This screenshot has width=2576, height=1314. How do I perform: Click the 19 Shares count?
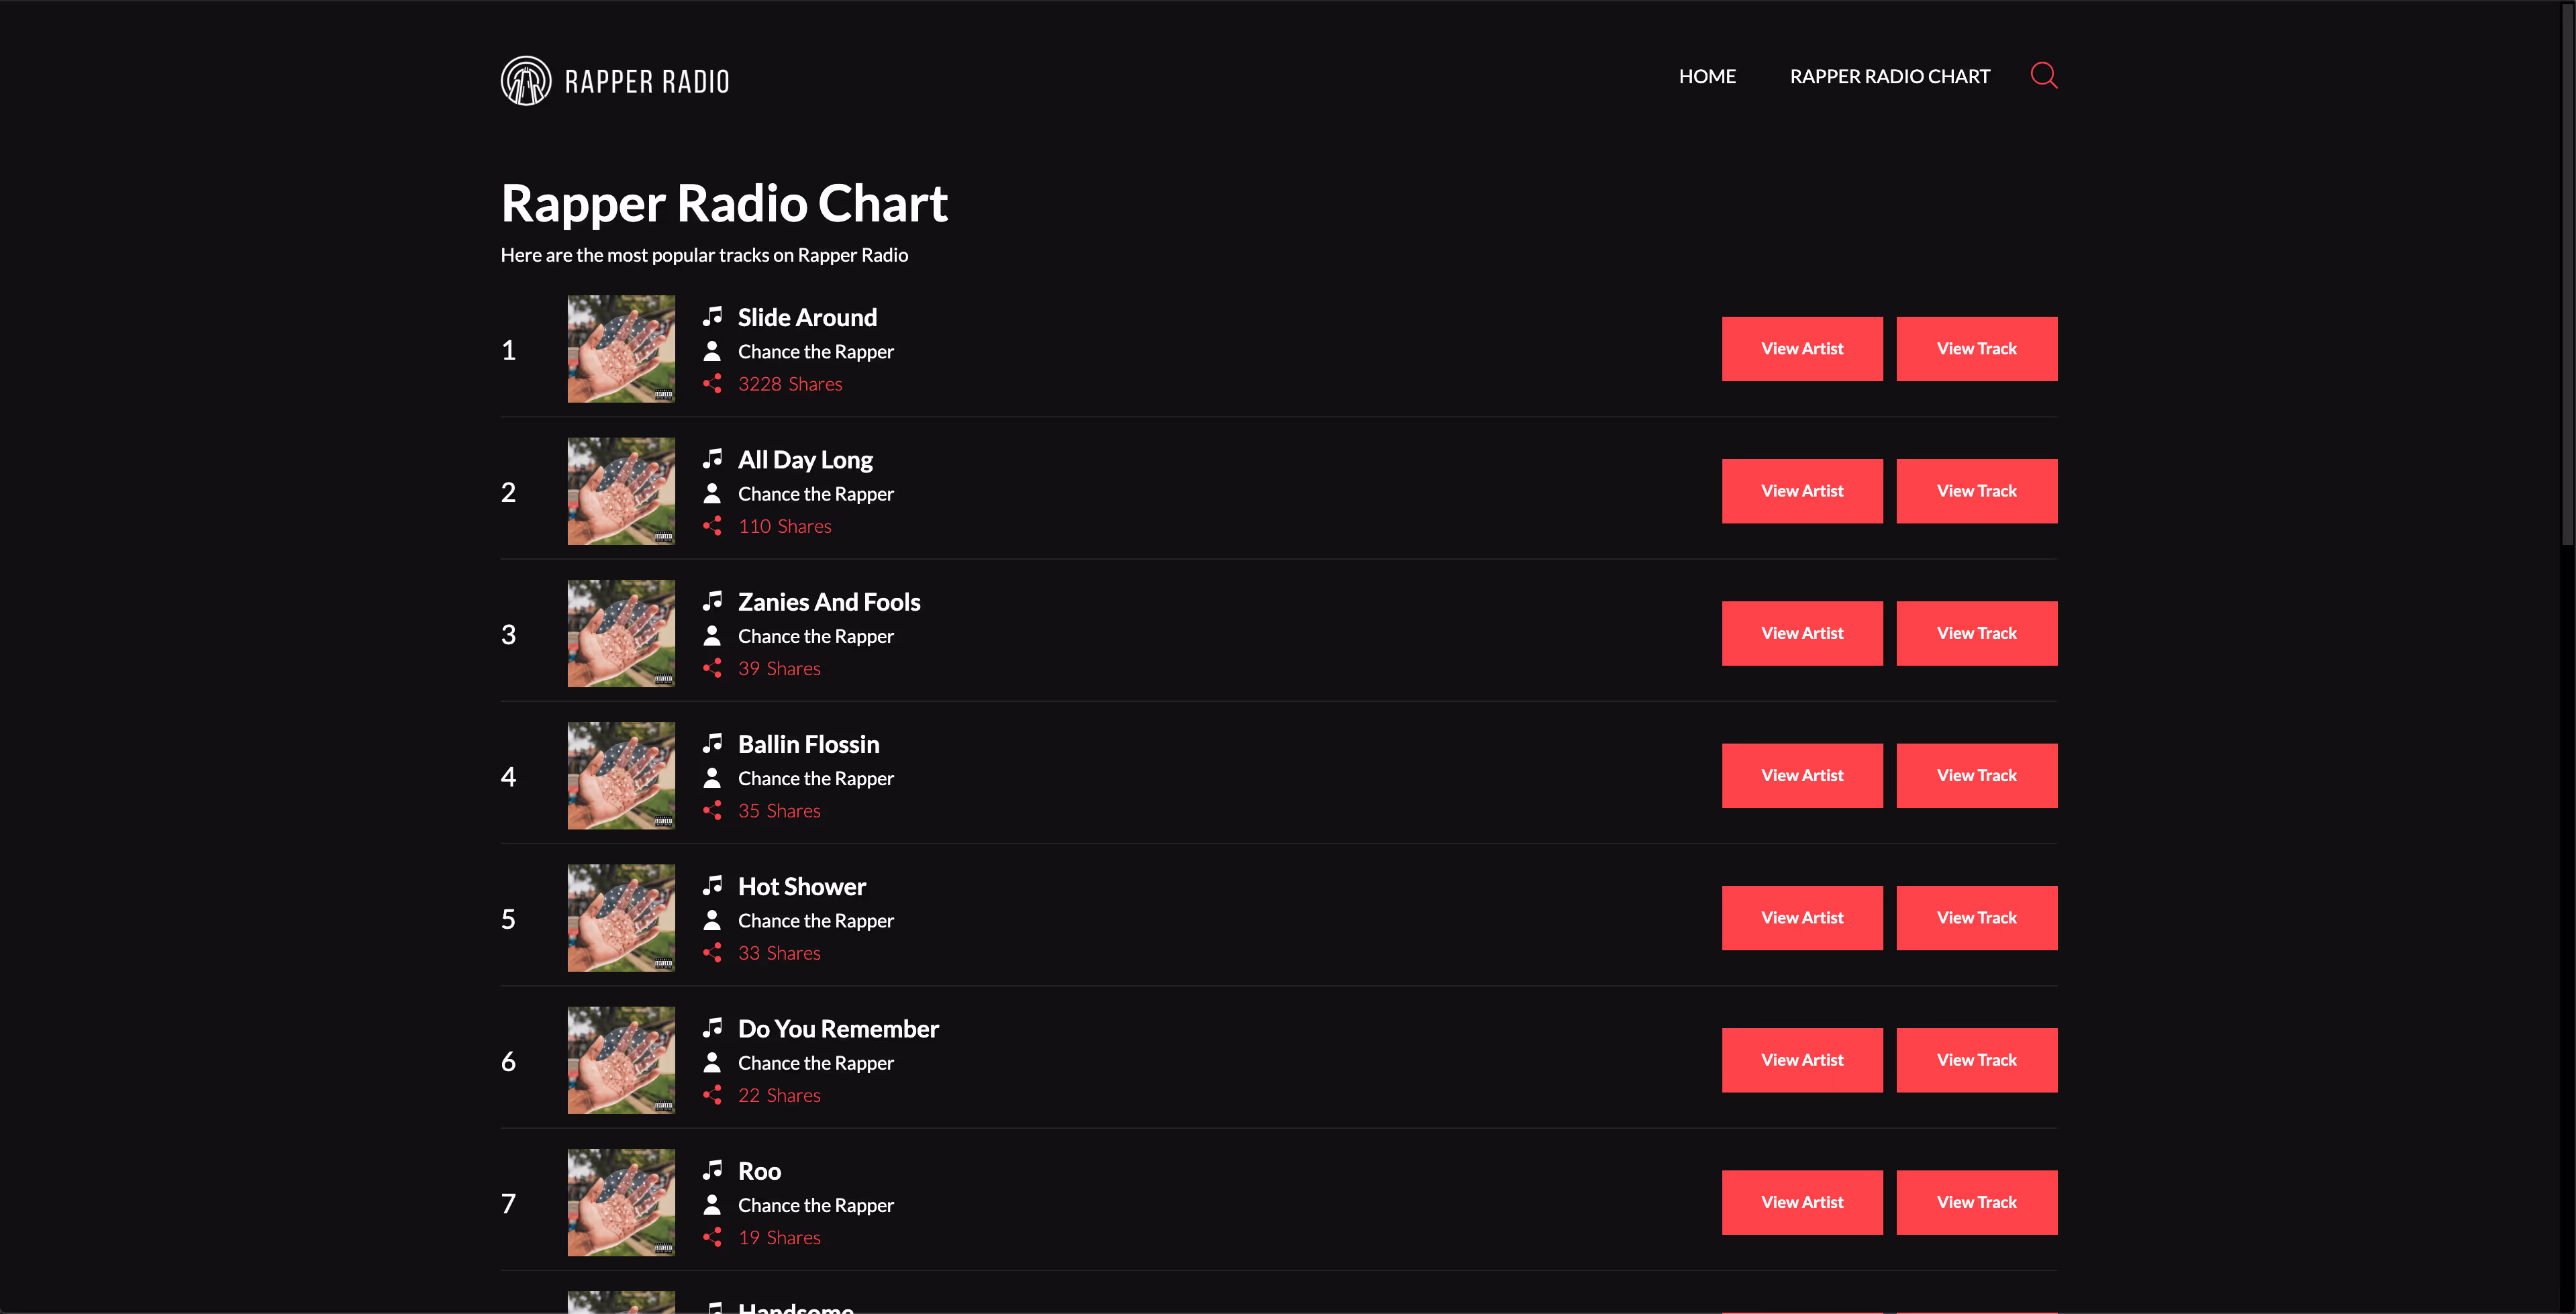pos(779,1237)
